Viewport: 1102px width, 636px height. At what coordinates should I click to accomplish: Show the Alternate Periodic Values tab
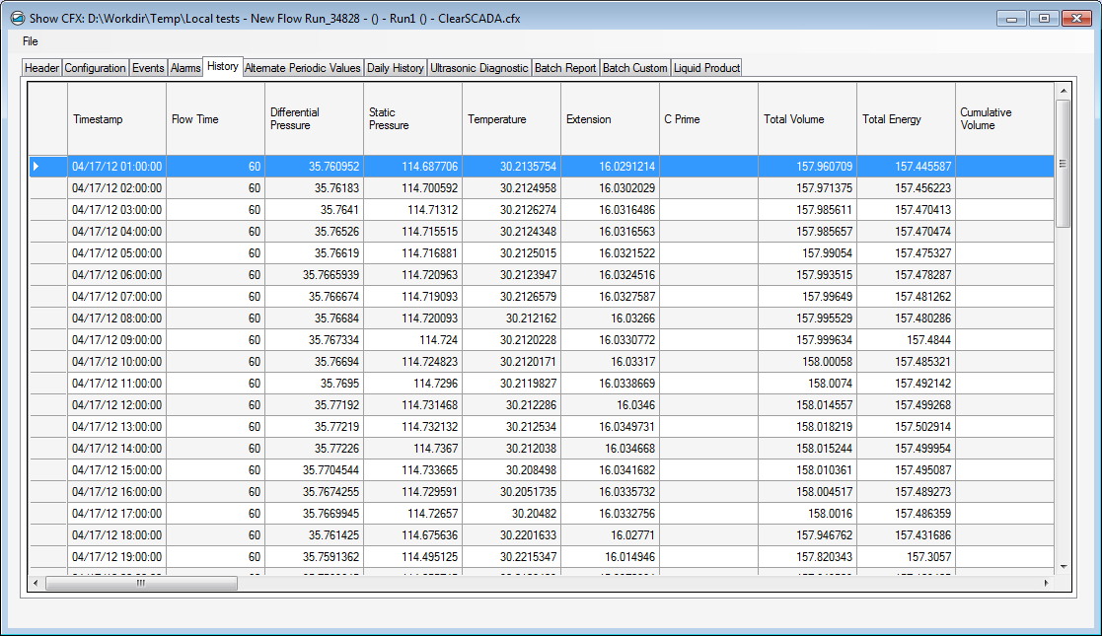303,68
